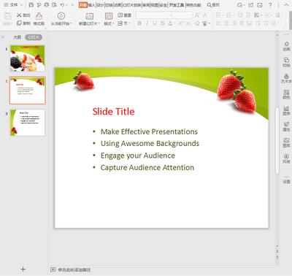Open the Design ribbon tab
This screenshot has height=276, width=292.
coord(100,5)
